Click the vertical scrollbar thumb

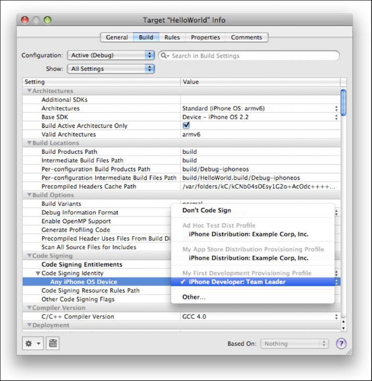(343, 103)
